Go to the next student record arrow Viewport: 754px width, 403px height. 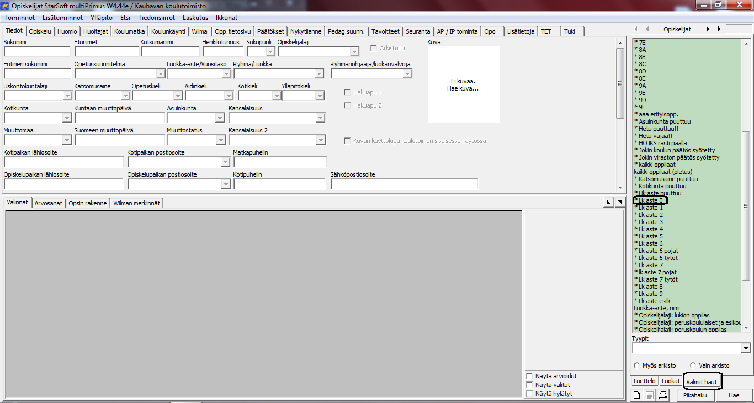708,29
